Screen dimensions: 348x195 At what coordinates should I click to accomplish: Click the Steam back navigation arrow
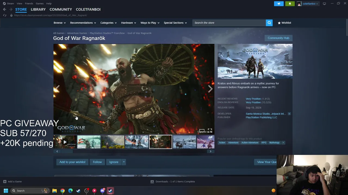[x=5, y=9]
